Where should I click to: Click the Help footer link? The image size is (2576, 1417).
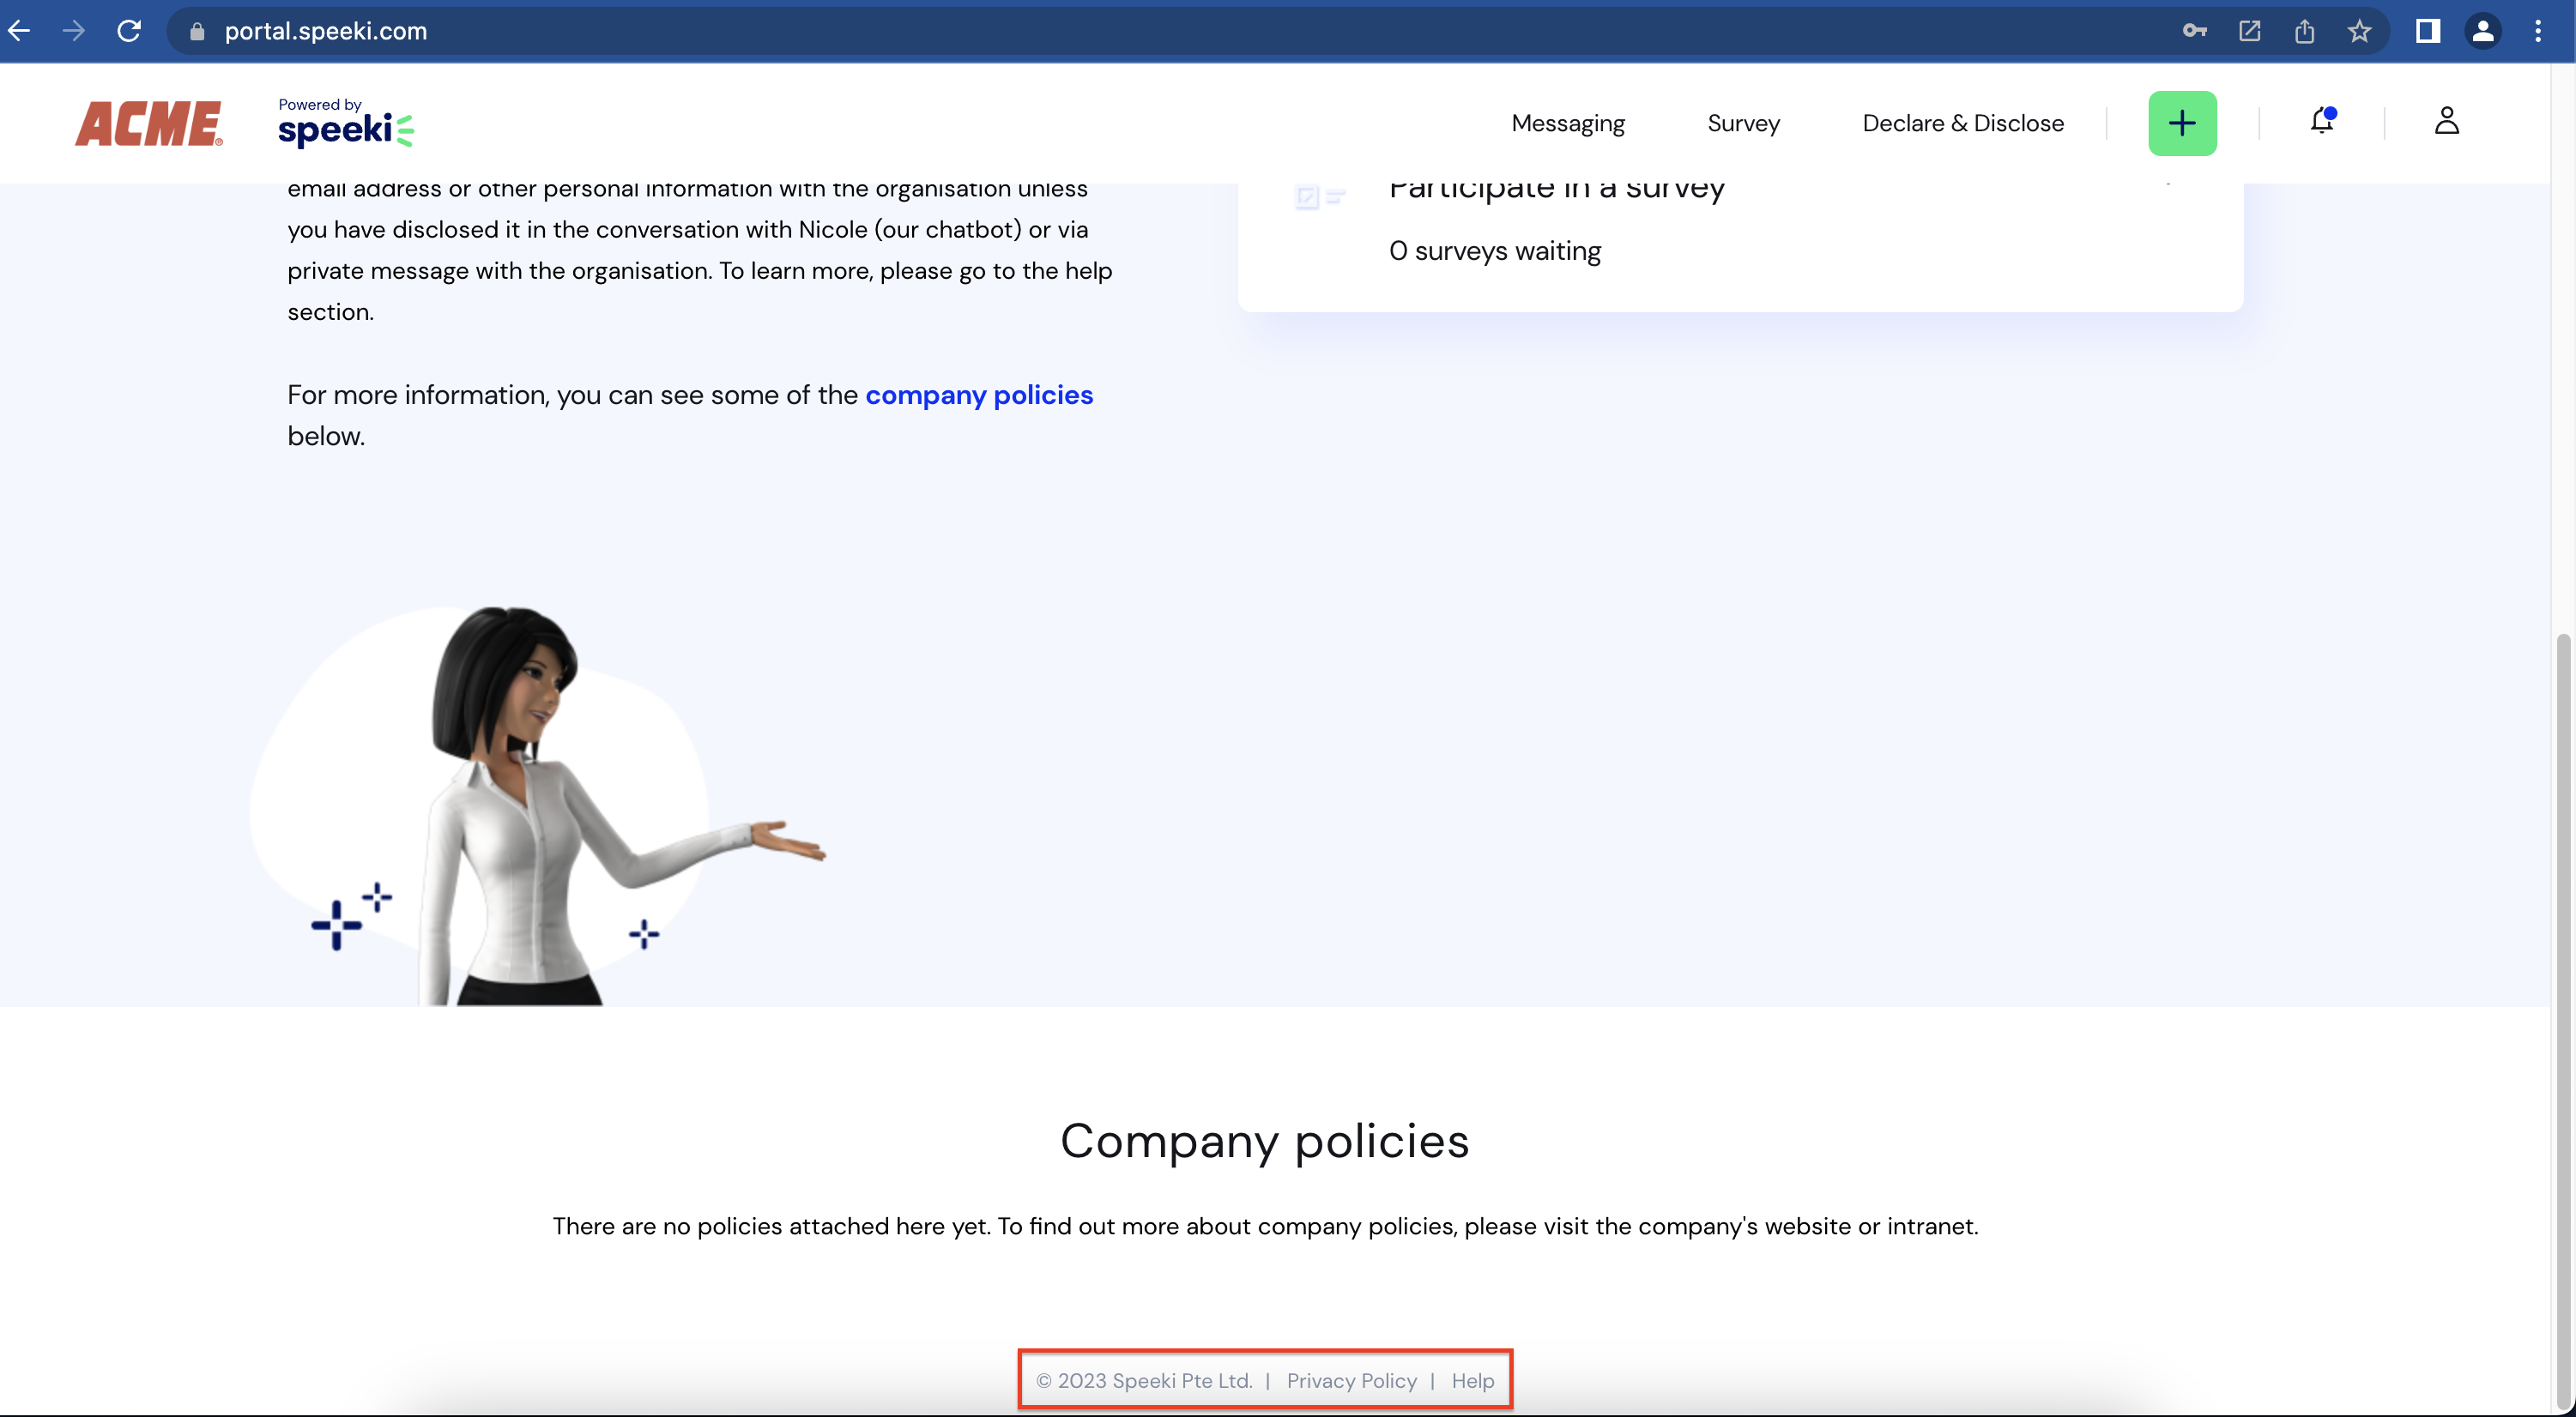1472,1380
